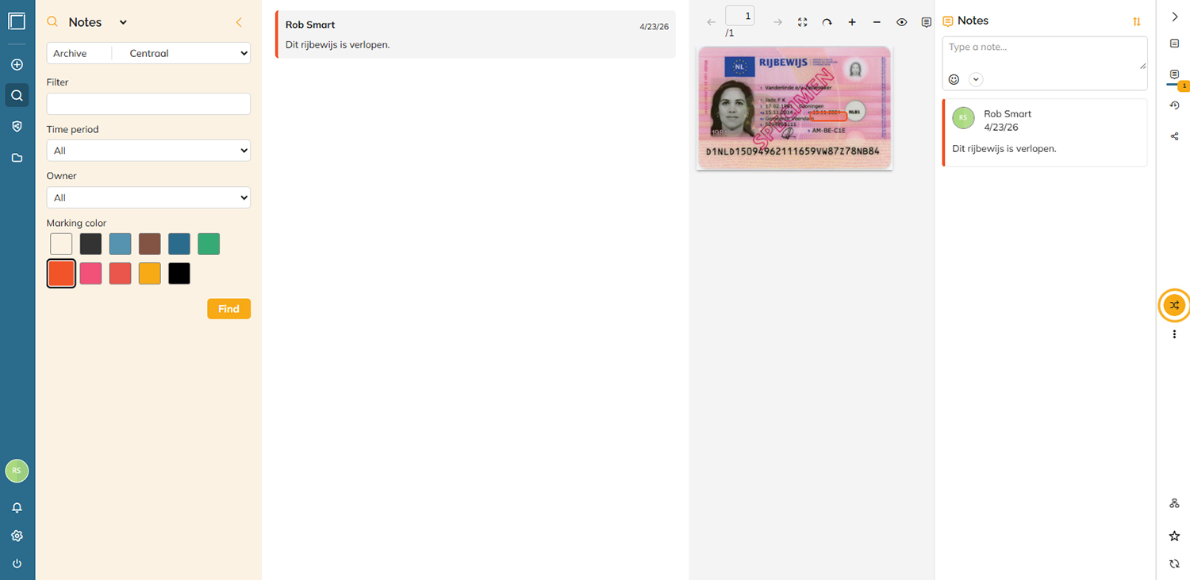Screen dimensions: 1190x580
Task: Click the RS user avatar in sidebar
Action: pyautogui.click(x=17, y=471)
